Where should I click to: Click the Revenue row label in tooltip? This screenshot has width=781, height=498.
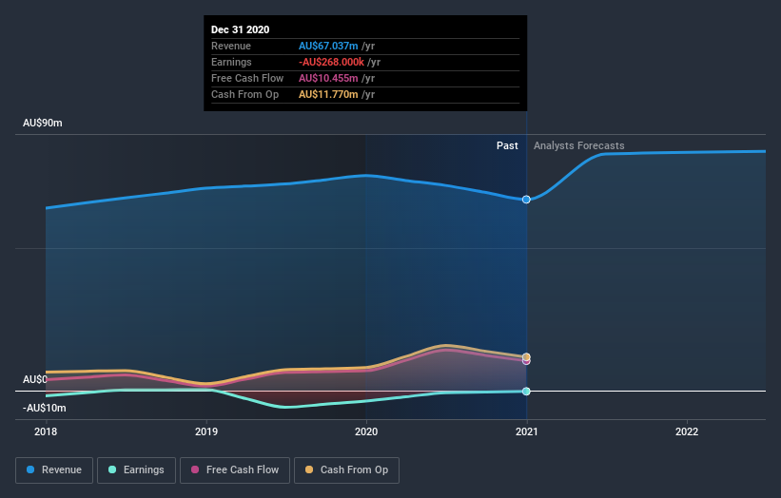[231, 46]
